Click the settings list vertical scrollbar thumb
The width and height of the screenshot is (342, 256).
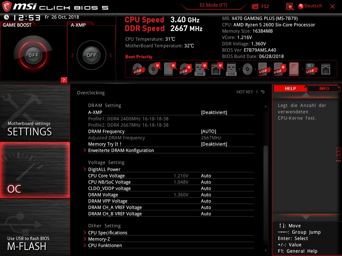[x=266, y=194]
